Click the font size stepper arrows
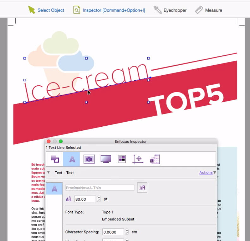250x241 pixels. point(99,199)
